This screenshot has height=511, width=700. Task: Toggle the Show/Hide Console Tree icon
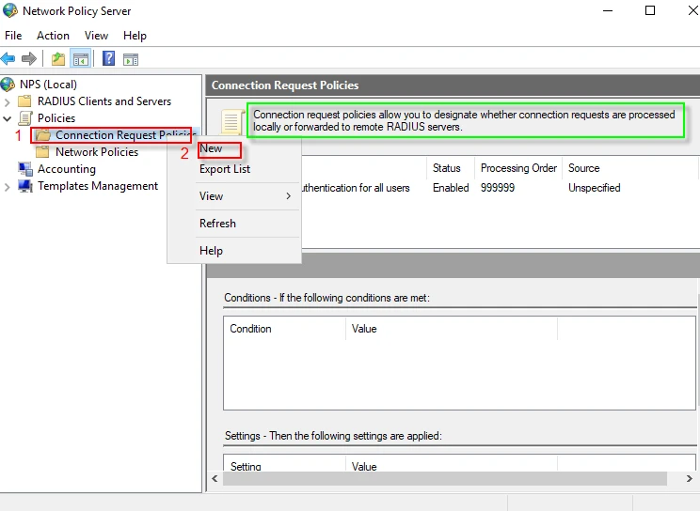tap(81, 58)
